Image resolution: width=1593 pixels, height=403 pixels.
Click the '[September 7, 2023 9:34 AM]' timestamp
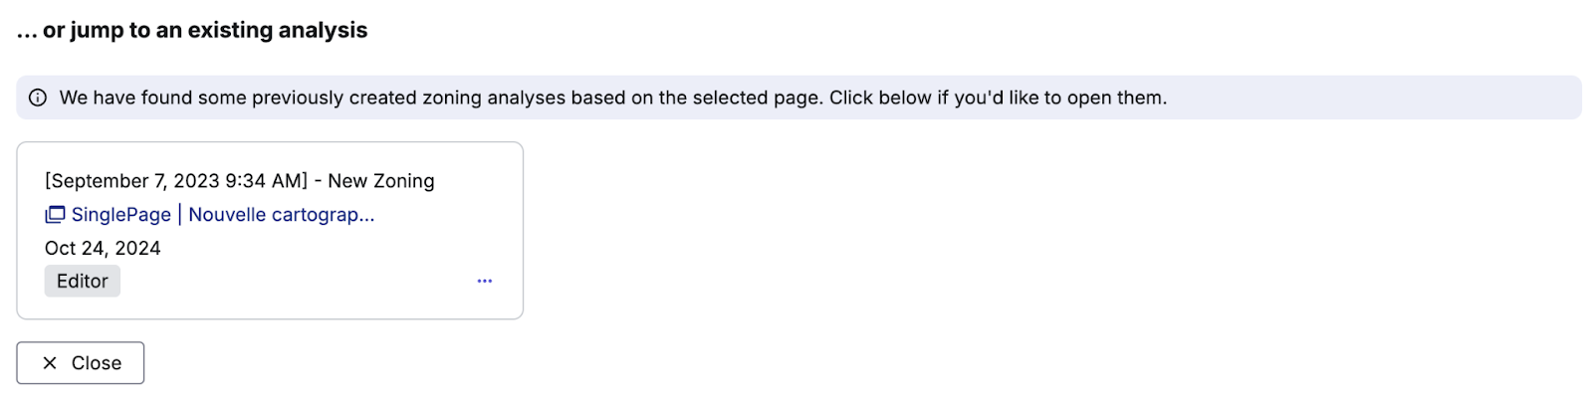[176, 181]
